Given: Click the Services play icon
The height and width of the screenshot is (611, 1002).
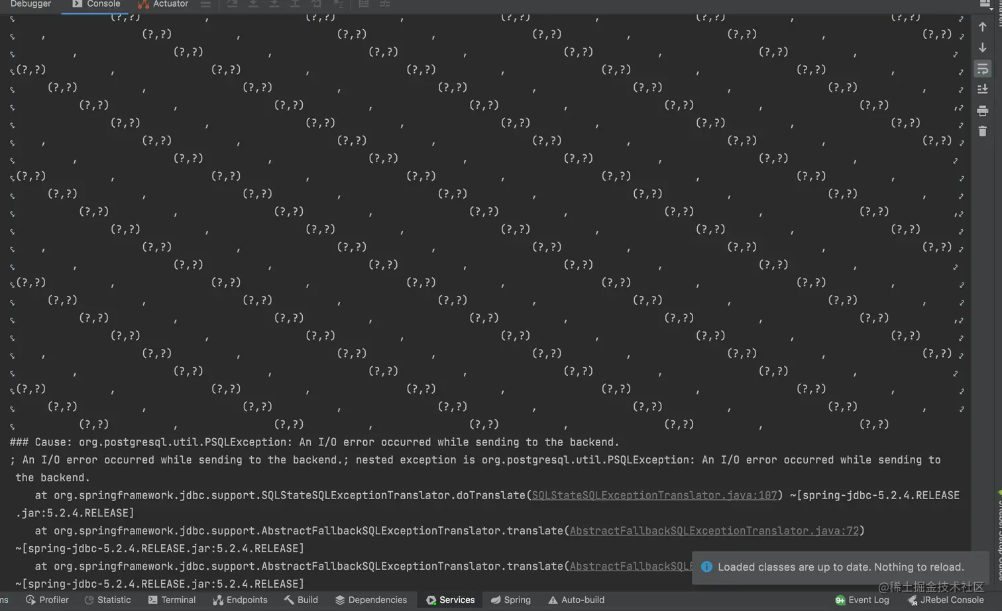Looking at the screenshot, I should coord(431,600).
